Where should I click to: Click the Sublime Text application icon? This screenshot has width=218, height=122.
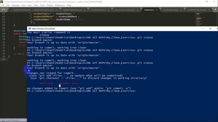point(2,2)
